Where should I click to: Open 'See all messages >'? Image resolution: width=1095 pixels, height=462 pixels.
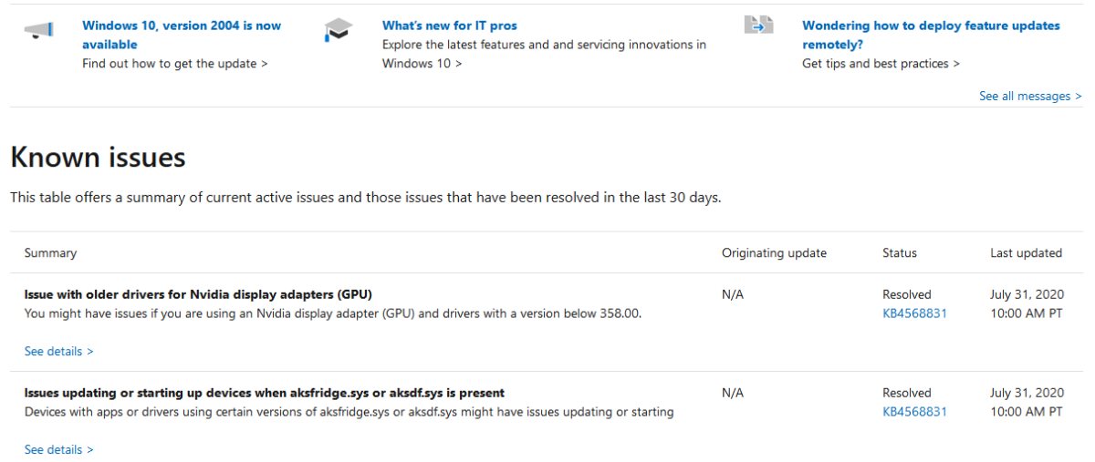[1030, 96]
